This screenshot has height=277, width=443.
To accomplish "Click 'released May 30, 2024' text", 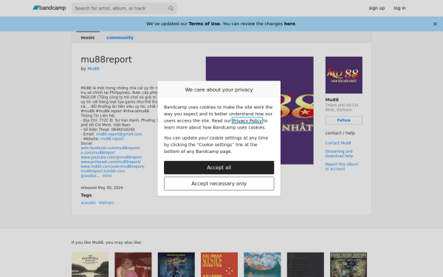I will pos(102,188).
